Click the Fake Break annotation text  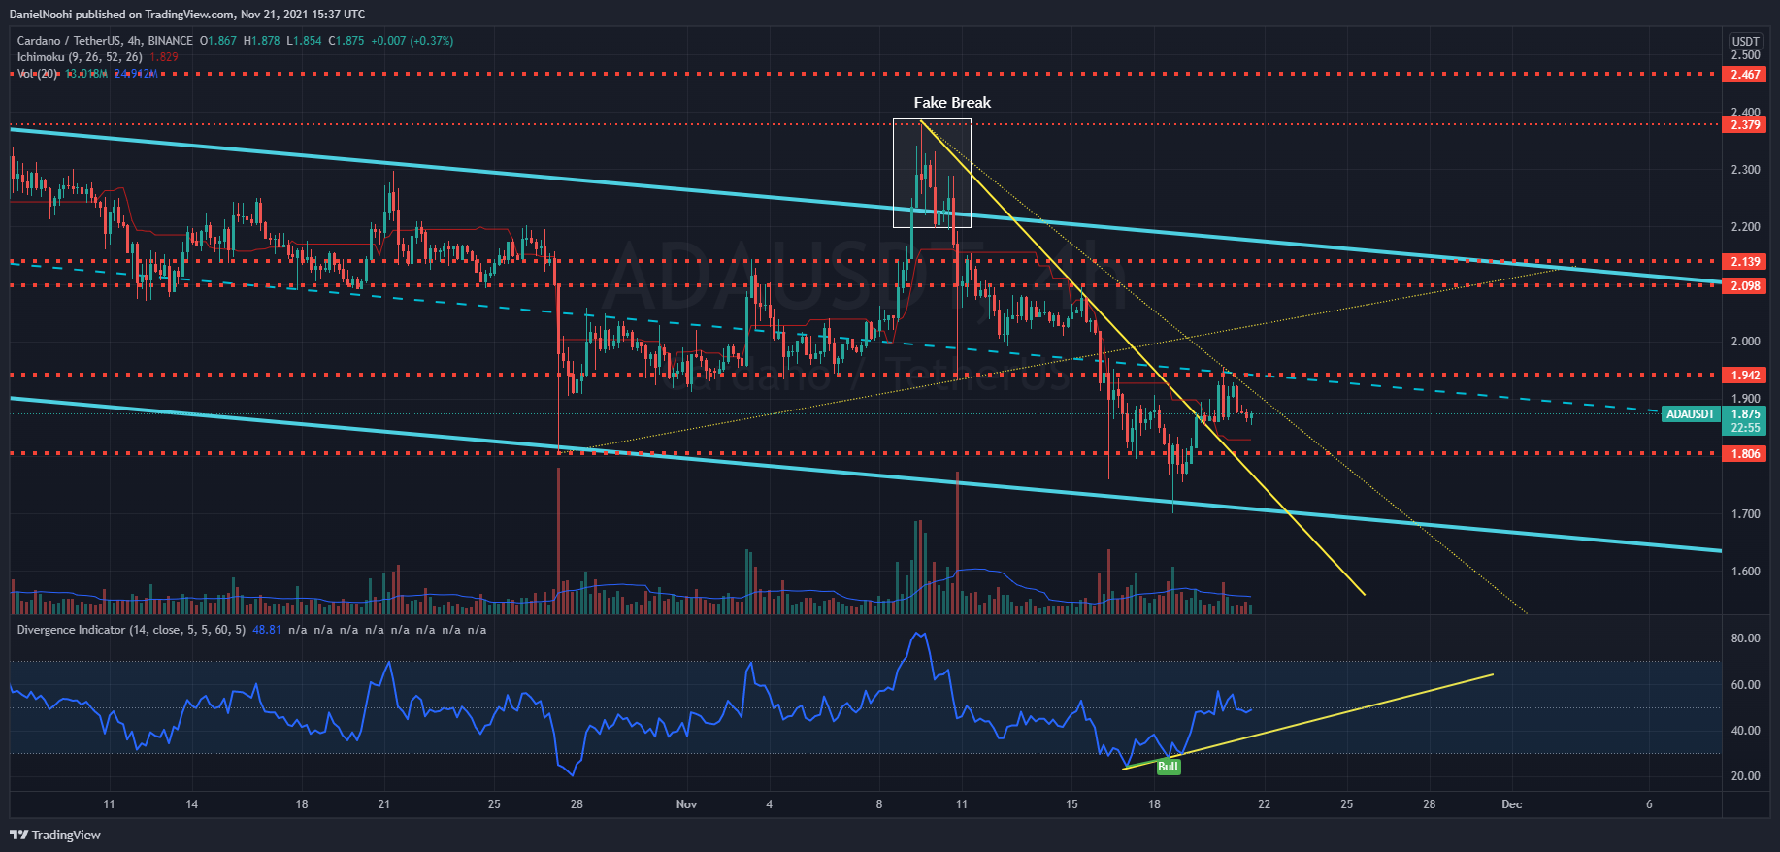pyautogui.click(x=952, y=102)
